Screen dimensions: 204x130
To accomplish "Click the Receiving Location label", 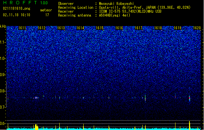I will click(76, 7).
